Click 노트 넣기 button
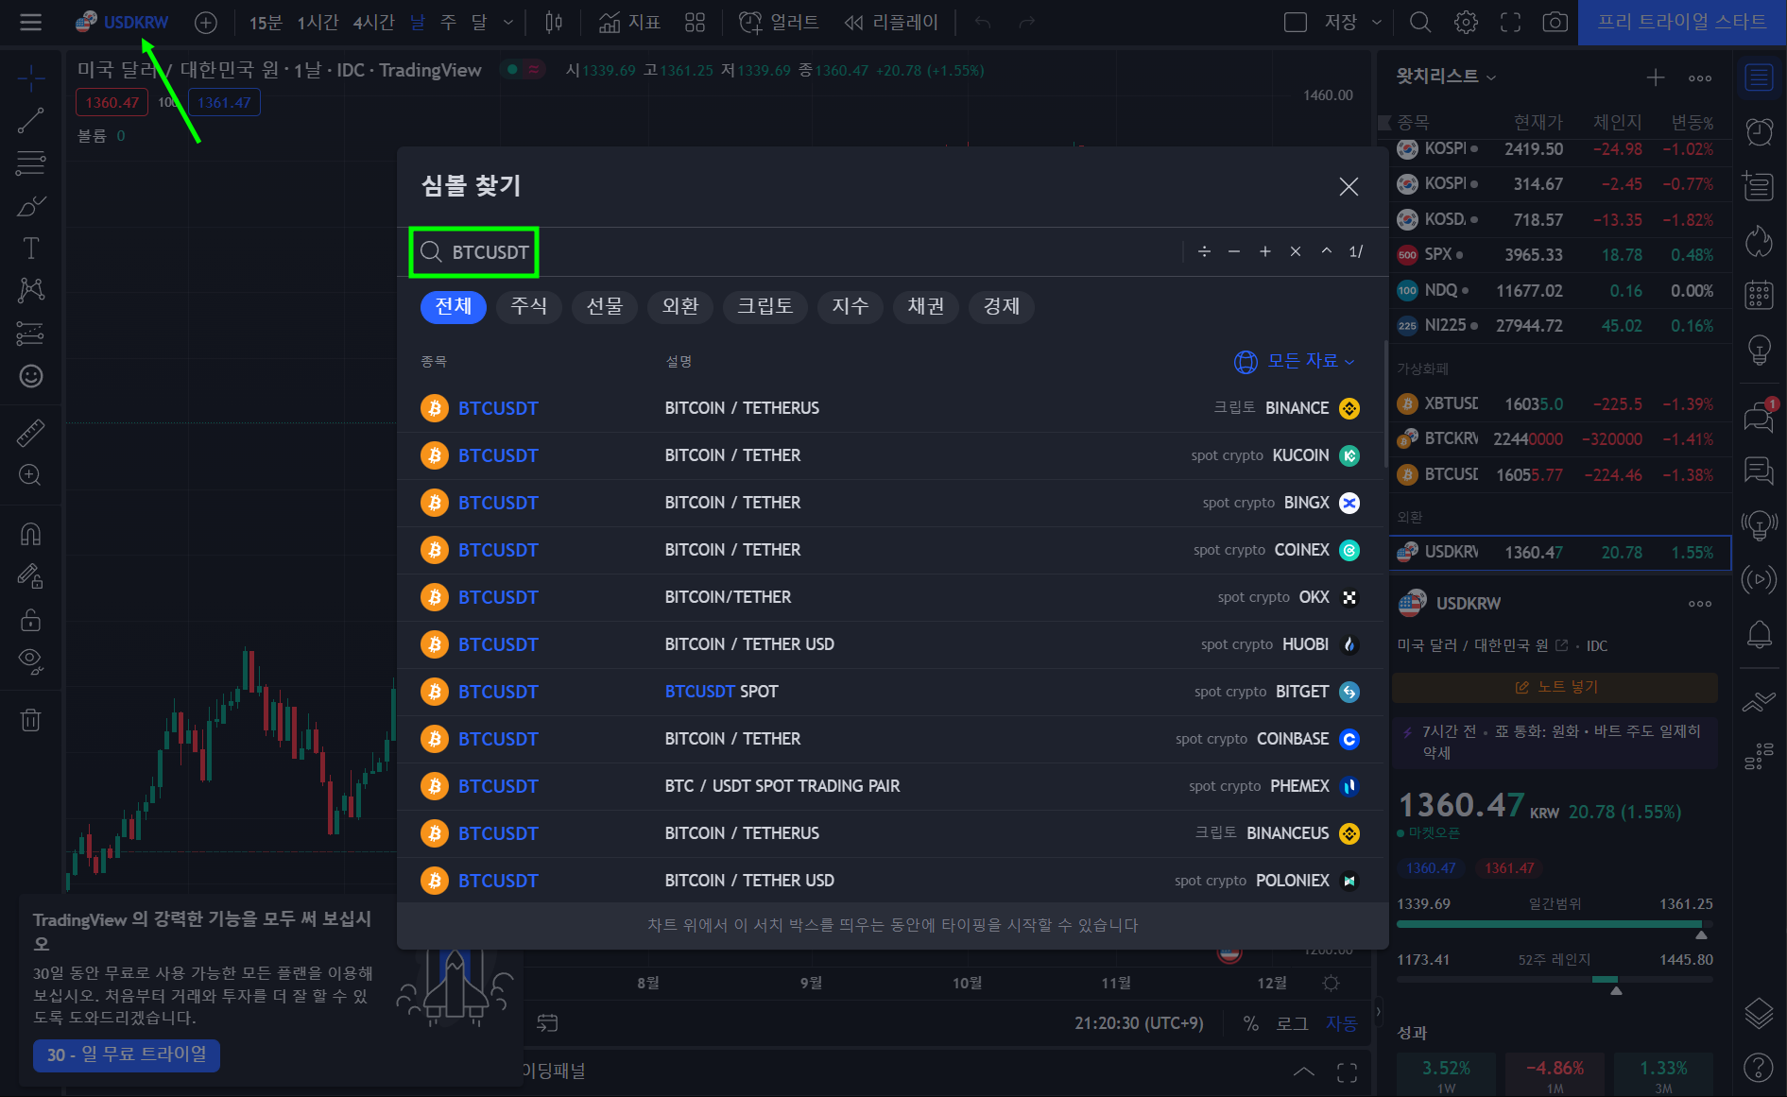This screenshot has width=1787, height=1097. click(x=1555, y=687)
